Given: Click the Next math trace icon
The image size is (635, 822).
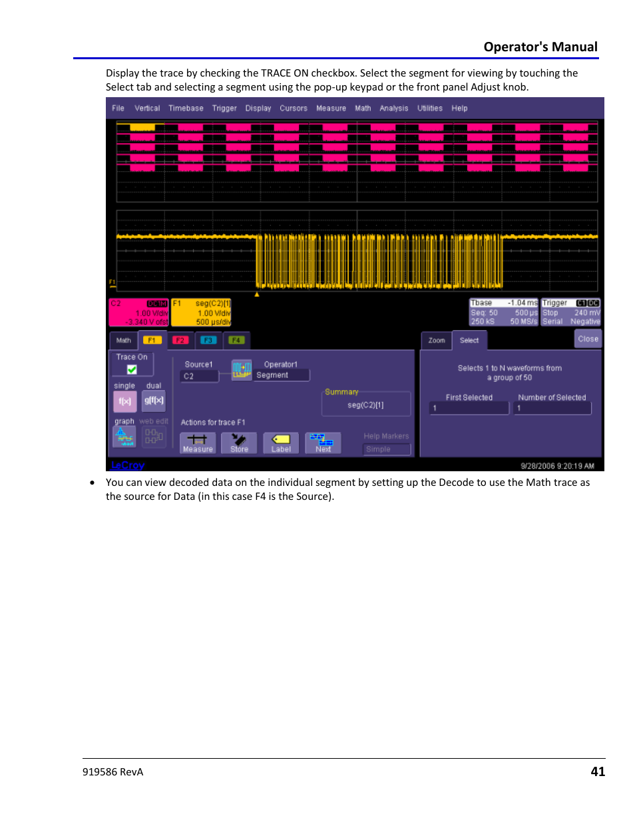Looking at the screenshot, I should pyautogui.click(x=323, y=443).
